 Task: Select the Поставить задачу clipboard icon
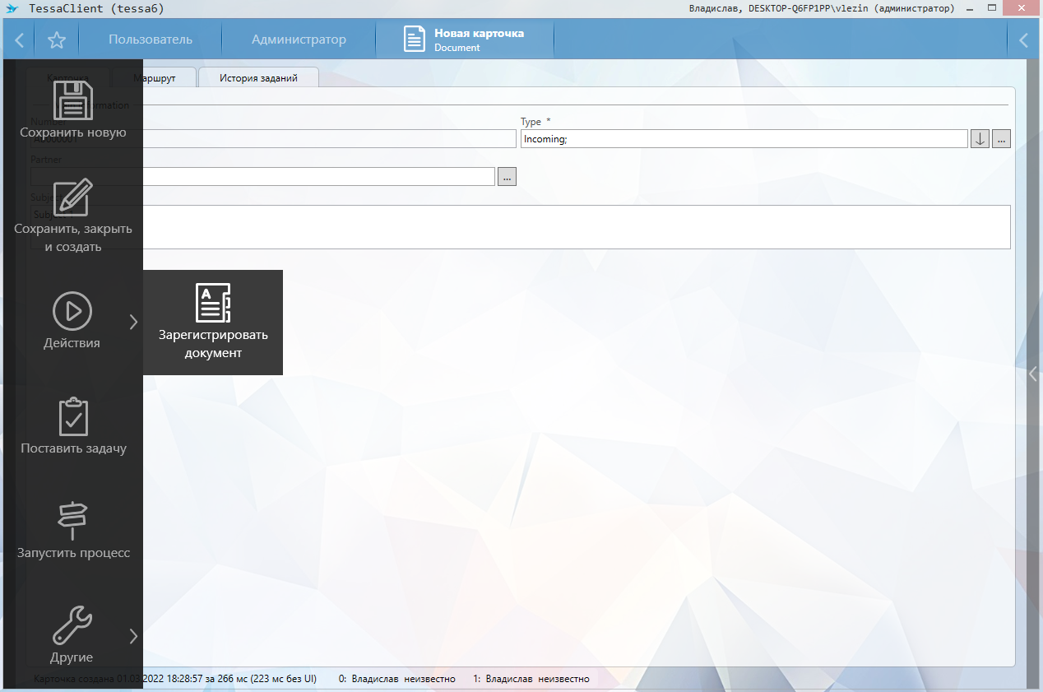[73, 417]
